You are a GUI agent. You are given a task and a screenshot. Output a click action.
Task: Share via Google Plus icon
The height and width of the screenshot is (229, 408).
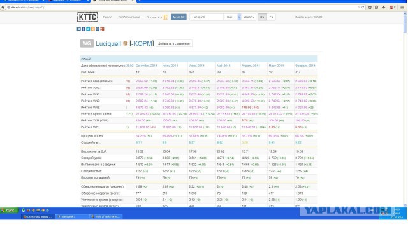coord(102,29)
